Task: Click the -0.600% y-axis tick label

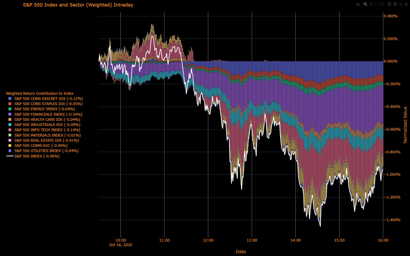Action: [391, 129]
